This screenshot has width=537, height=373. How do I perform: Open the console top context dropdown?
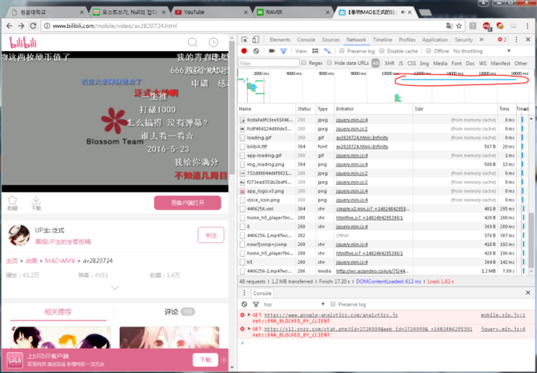(x=294, y=304)
